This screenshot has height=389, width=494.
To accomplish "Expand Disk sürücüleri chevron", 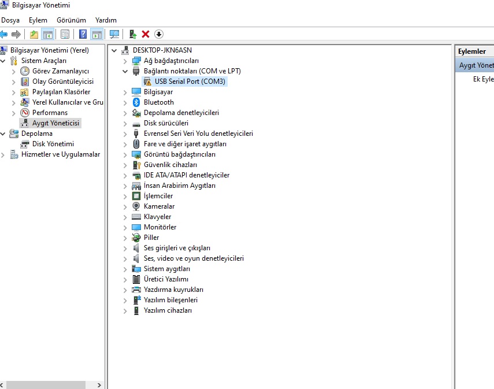I will tap(125, 123).
